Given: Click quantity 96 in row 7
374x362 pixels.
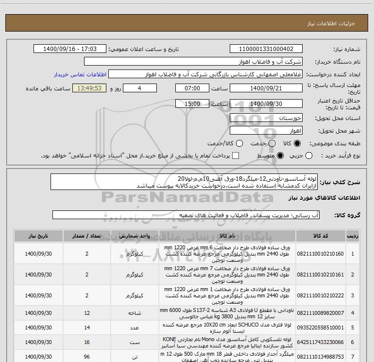Looking at the screenshot, I should [87, 357].
